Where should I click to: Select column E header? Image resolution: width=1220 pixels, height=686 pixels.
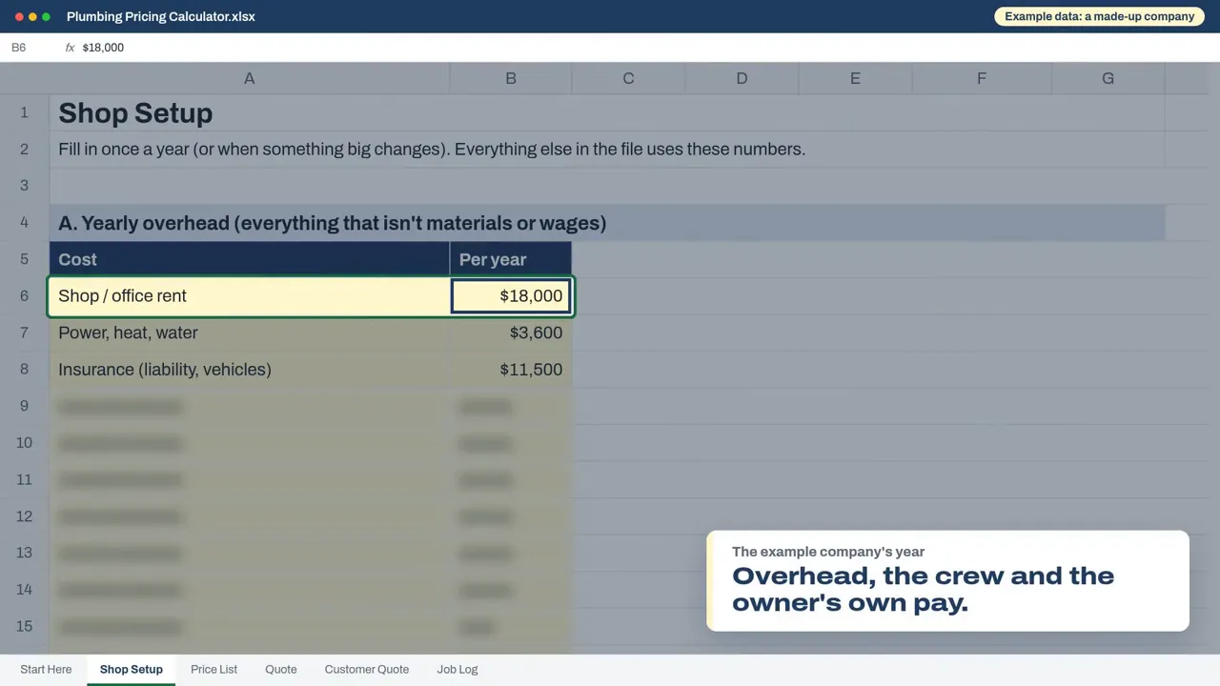[x=855, y=78]
